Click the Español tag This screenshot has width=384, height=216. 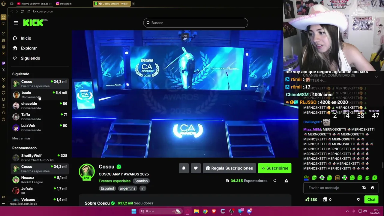[107, 188]
